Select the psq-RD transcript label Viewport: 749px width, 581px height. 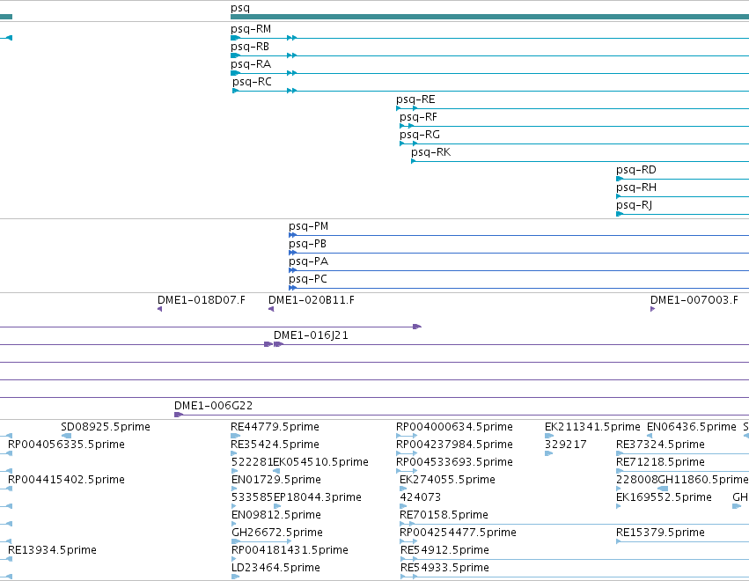[x=636, y=171]
